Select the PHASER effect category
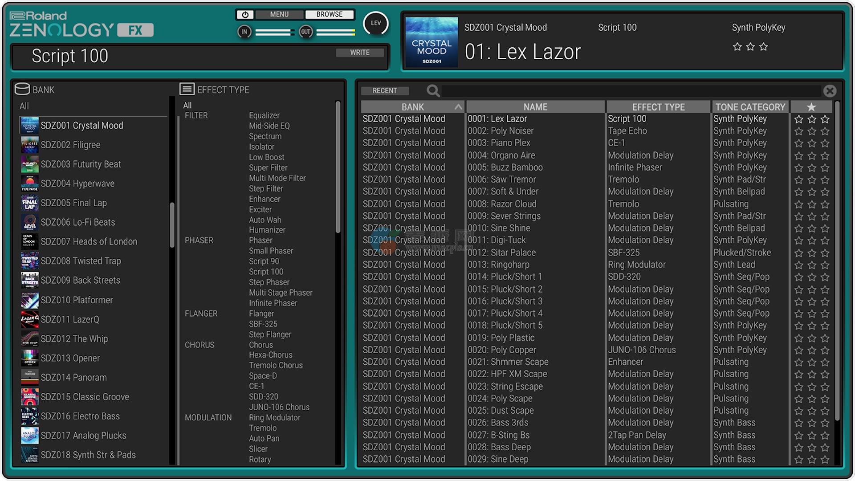 [199, 240]
